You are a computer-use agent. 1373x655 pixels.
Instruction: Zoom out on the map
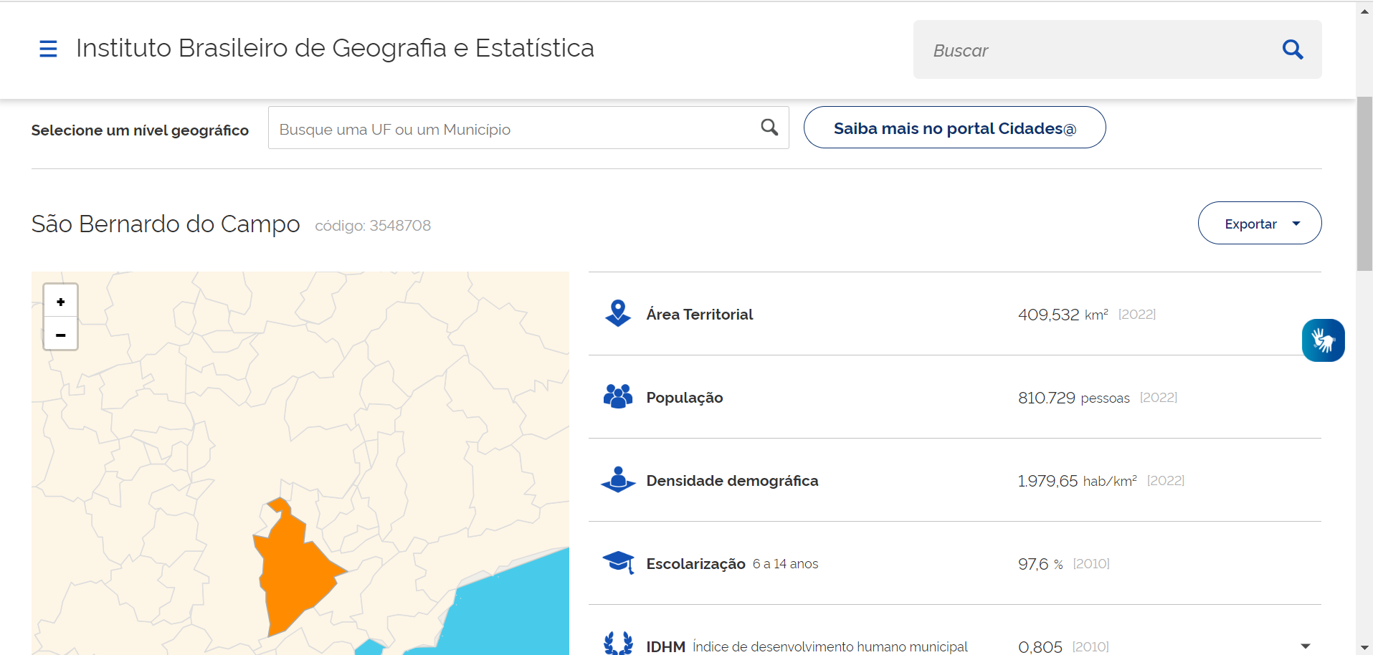[x=61, y=334]
